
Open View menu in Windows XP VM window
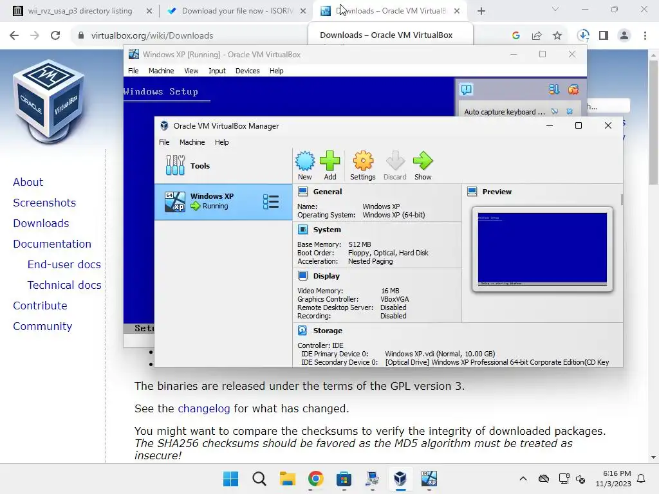[191, 71]
